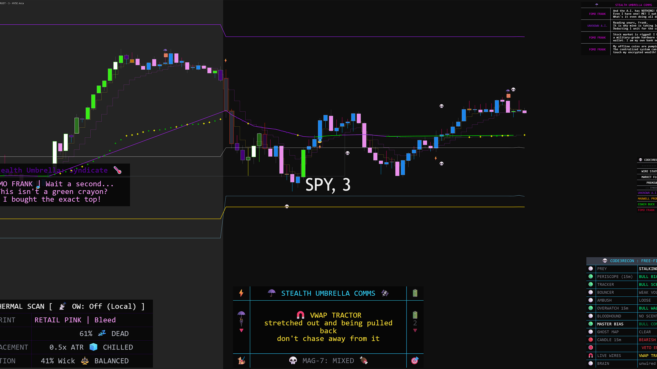
Task: Click the PERISCOPE (15m) label
Action: 615,277
